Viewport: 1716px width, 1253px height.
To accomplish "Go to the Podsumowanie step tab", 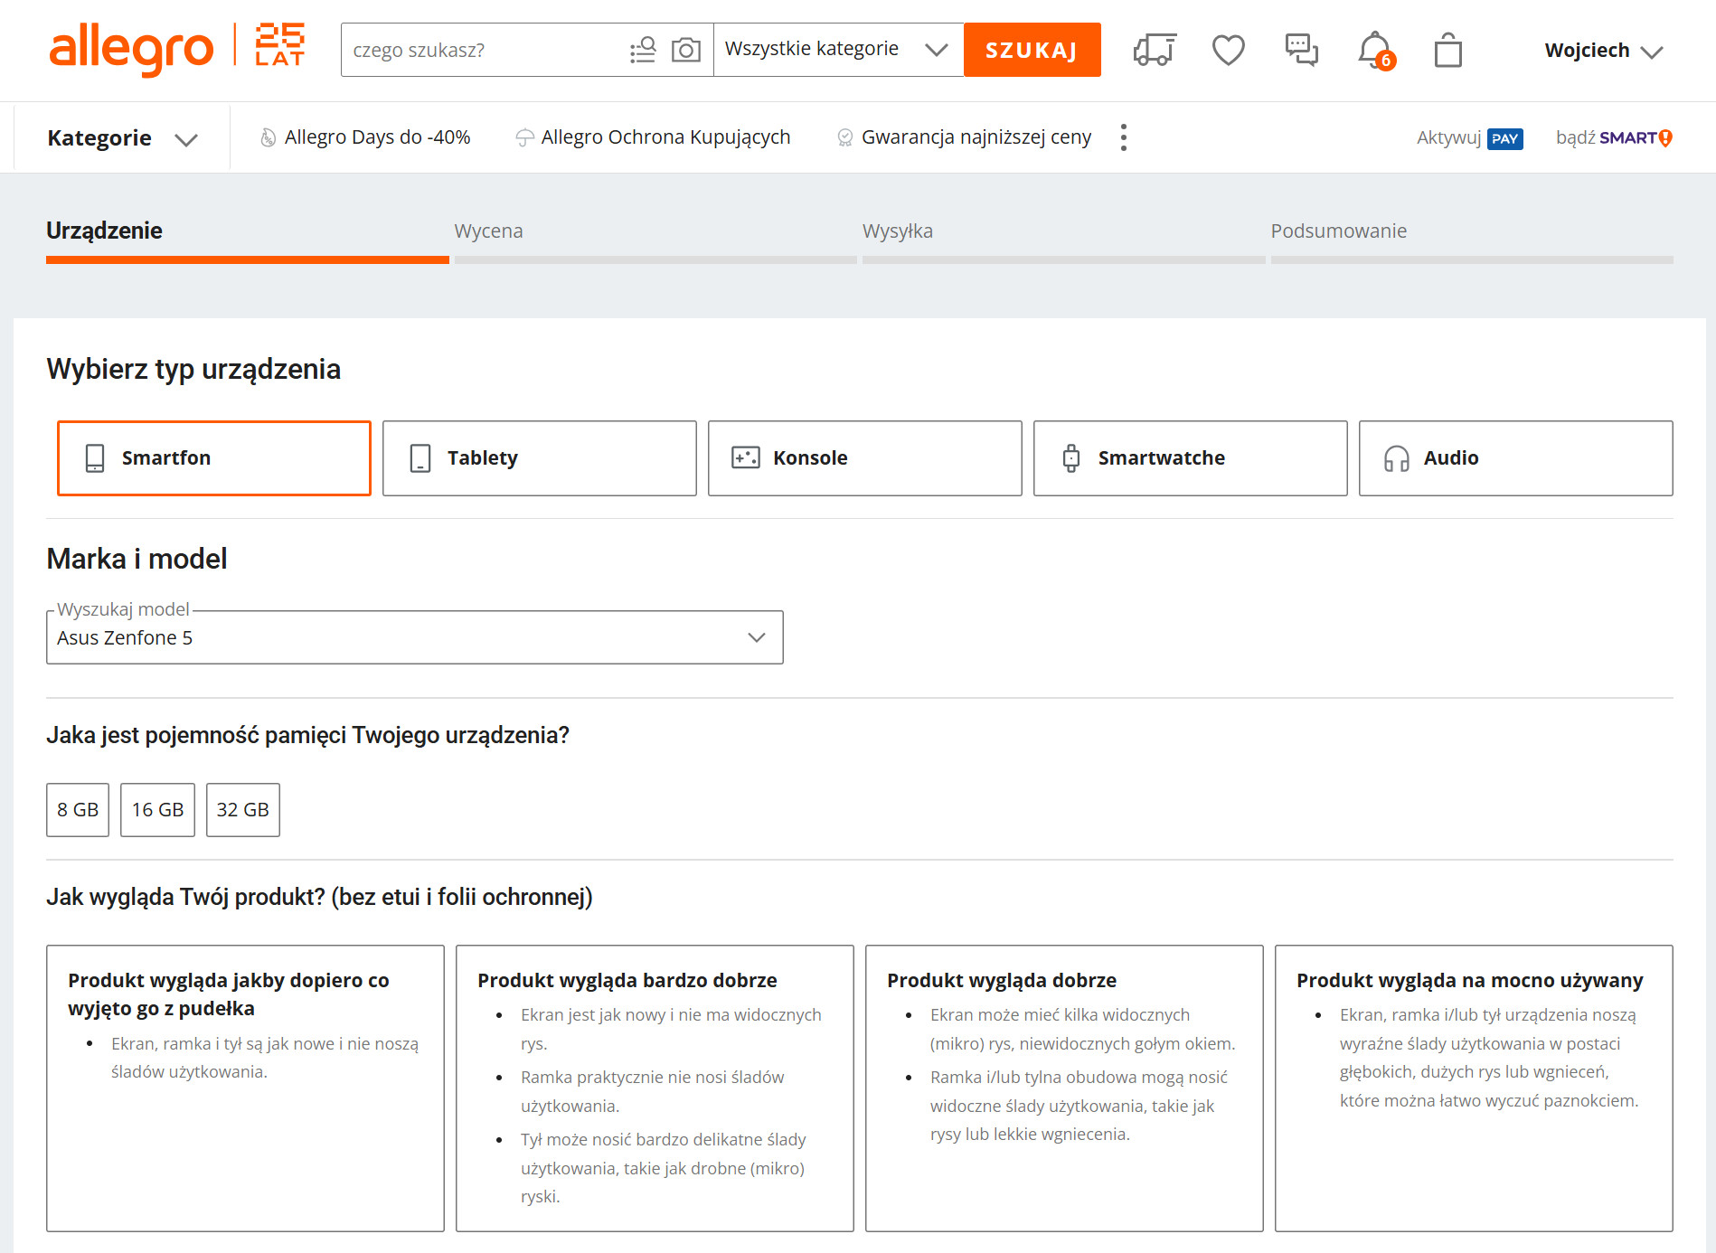I will click(x=1338, y=231).
